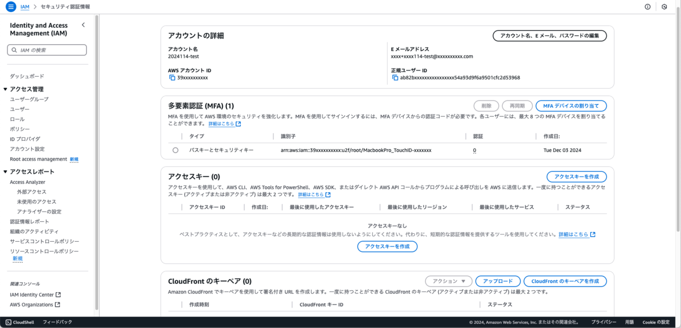The width and height of the screenshot is (681, 328).
Task: Open プライバシー footer link
Action: (604, 322)
